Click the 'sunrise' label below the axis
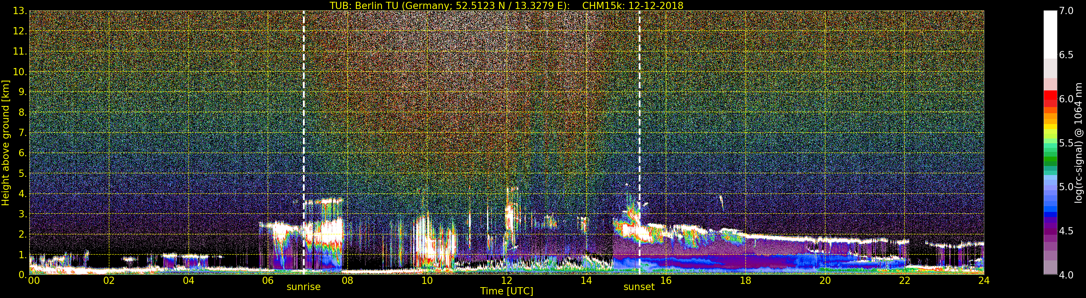 tap(304, 287)
